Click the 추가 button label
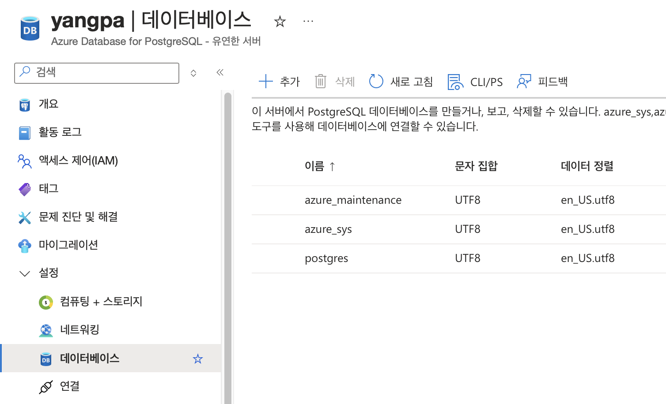 click(x=290, y=82)
